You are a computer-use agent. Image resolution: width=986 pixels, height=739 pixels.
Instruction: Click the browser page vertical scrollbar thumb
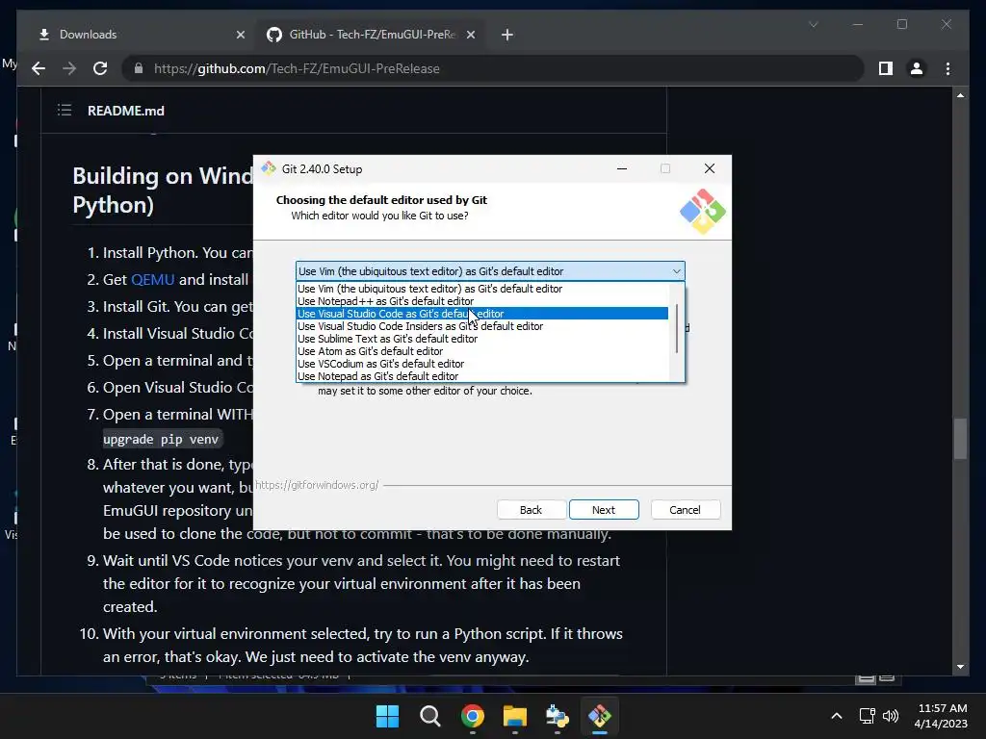960,439
